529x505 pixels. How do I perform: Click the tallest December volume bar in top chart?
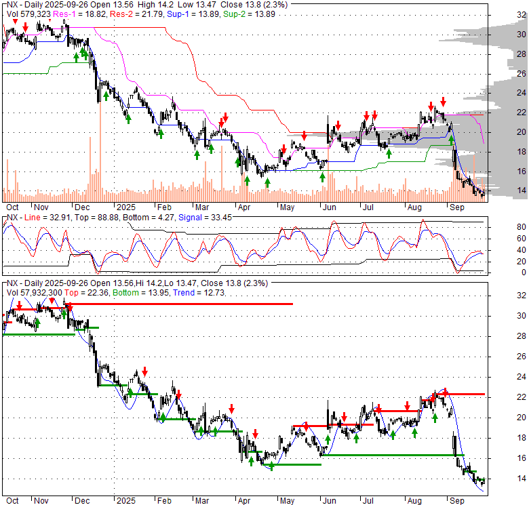tap(100, 150)
